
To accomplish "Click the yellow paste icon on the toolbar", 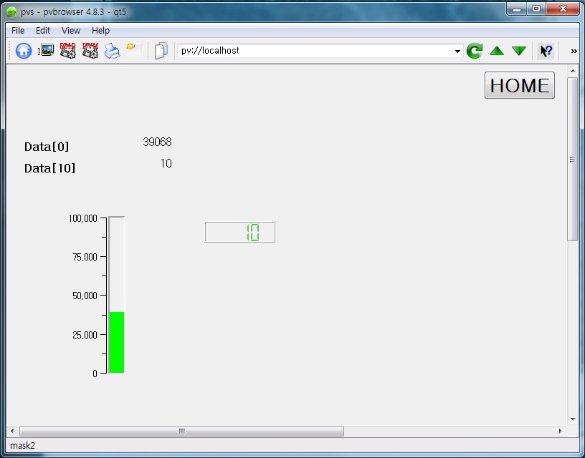I will [132, 50].
